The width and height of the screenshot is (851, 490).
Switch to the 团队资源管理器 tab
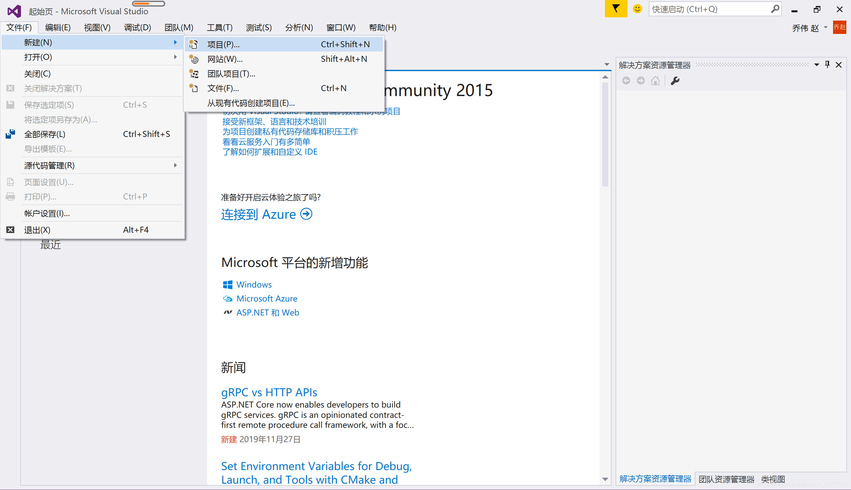click(x=726, y=479)
